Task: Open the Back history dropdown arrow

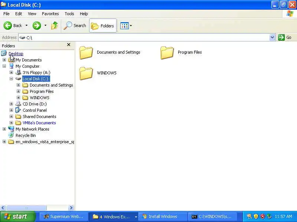Action: (26, 25)
